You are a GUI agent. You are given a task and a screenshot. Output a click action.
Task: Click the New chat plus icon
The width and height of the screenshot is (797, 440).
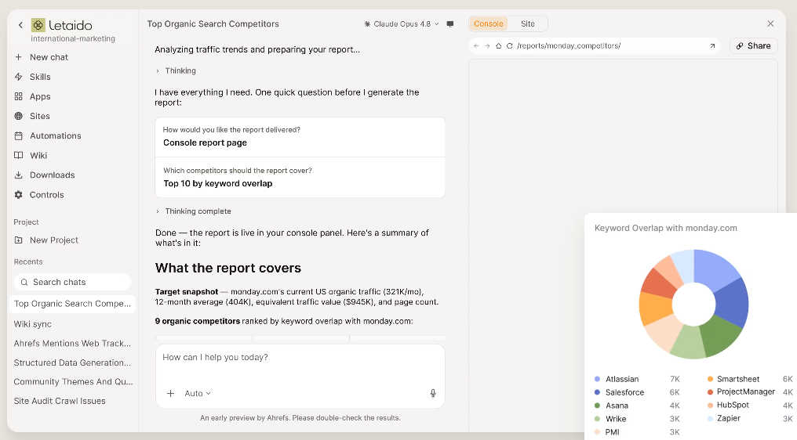[18, 57]
